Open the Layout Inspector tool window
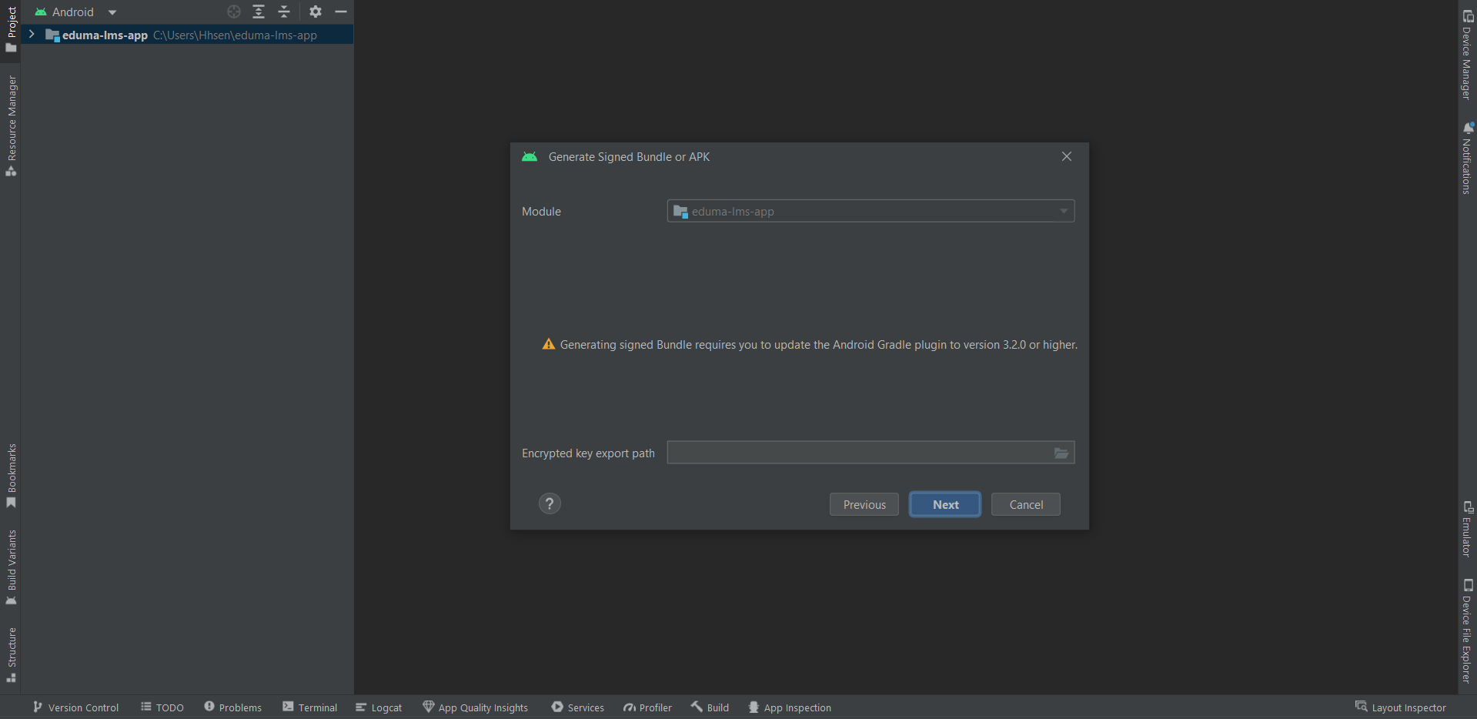This screenshot has height=719, width=1477. point(1401,707)
